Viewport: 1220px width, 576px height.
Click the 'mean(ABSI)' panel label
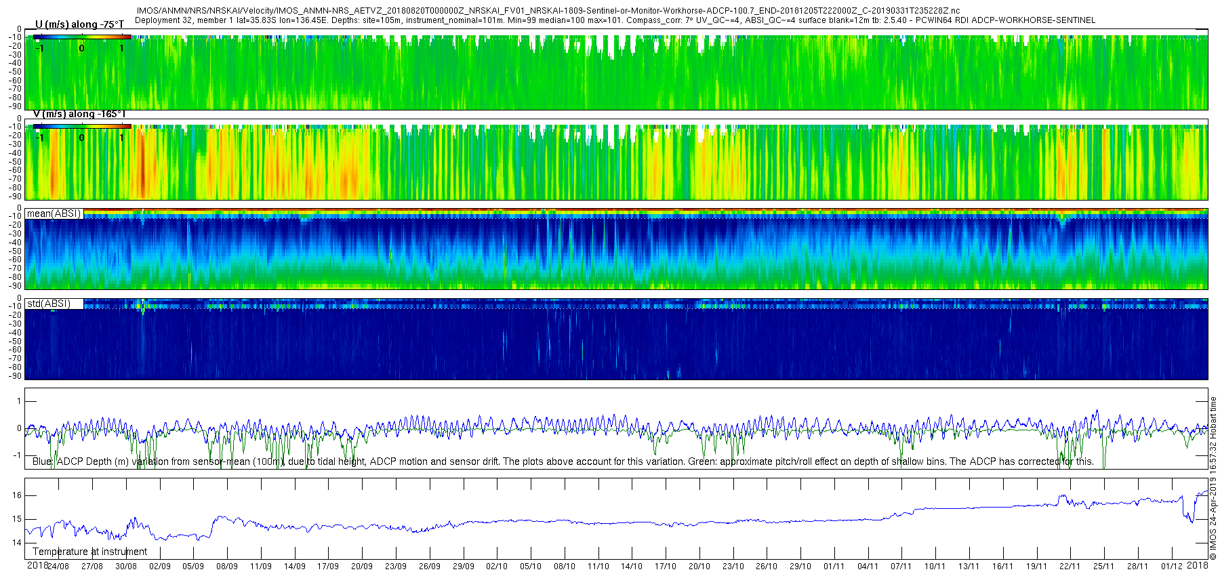[x=54, y=213]
